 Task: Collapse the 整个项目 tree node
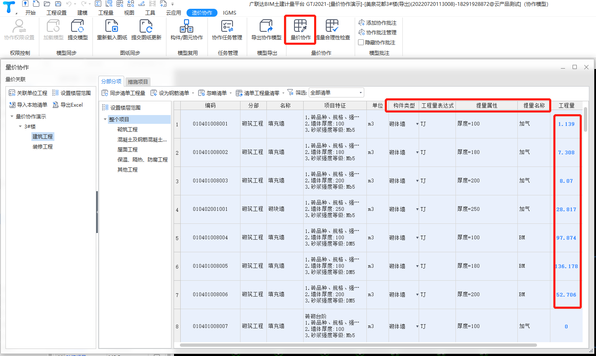tap(105, 119)
